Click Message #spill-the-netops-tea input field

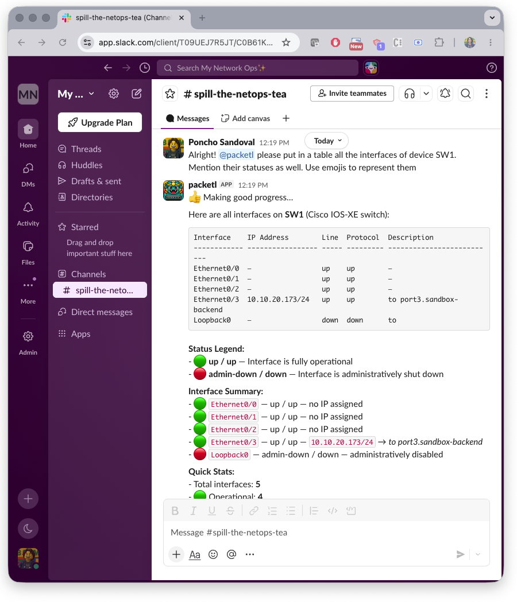[x=326, y=533]
